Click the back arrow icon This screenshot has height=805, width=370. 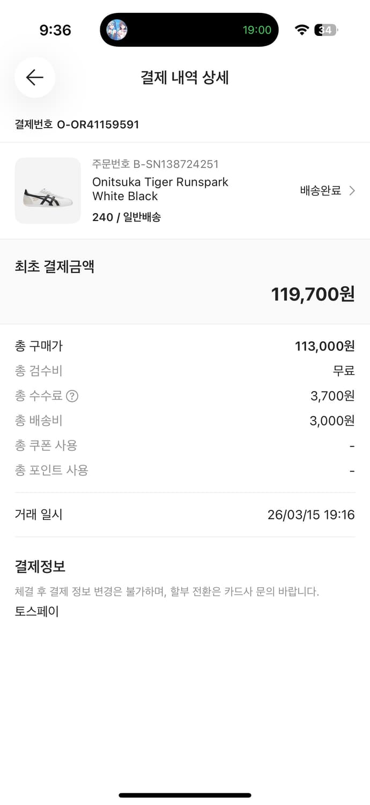tap(34, 77)
